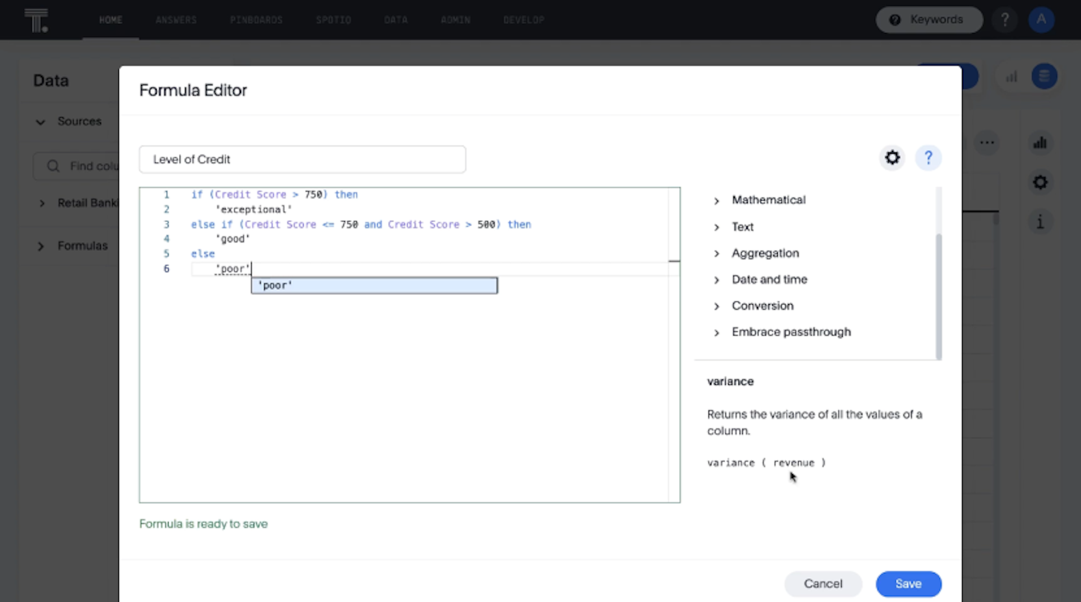Click the first line if Credit Score > 750

pos(274,195)
